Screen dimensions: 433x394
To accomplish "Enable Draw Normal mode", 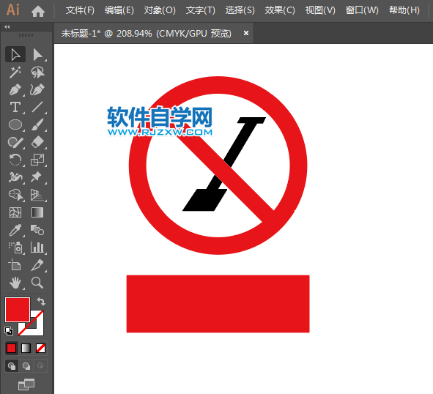I will click(x=12, y=366).
